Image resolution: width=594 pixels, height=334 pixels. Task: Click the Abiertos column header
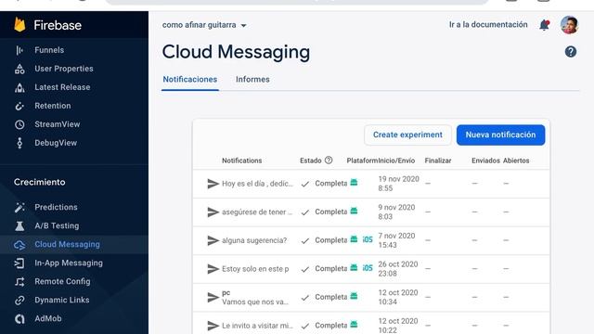coord(516,161)
